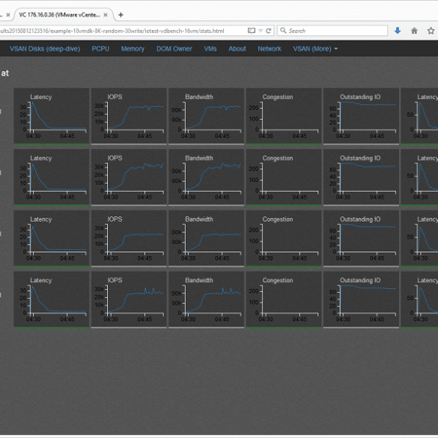Open third row Outstanding IO graph
This screenshot has height=438, width=438.
coord(361,239)
